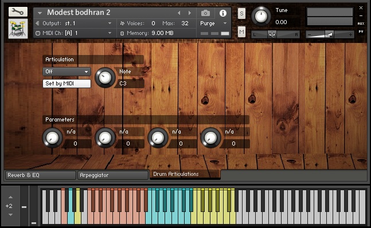
Task: Click the first n/a parameter knob
Action: click(x=52, y=138)
